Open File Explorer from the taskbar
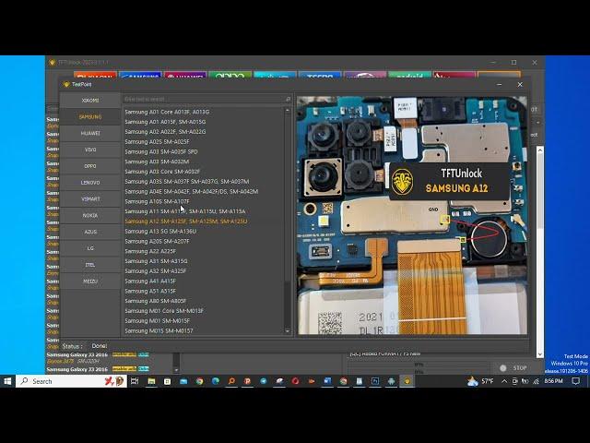 (151, 381)
